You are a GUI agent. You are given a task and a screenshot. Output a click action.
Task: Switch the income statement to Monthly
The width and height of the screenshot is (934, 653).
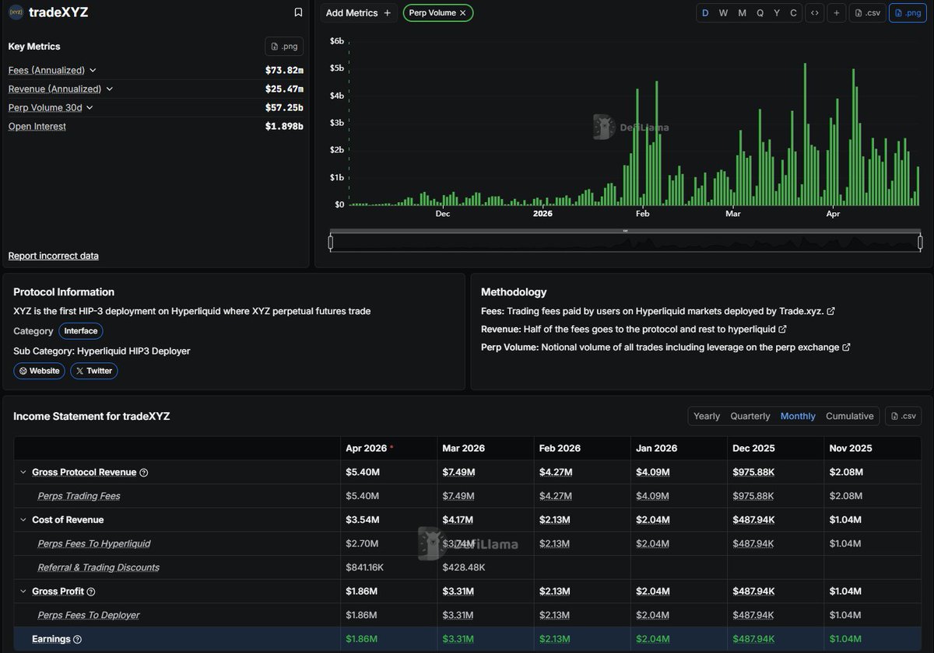[798, 416]
